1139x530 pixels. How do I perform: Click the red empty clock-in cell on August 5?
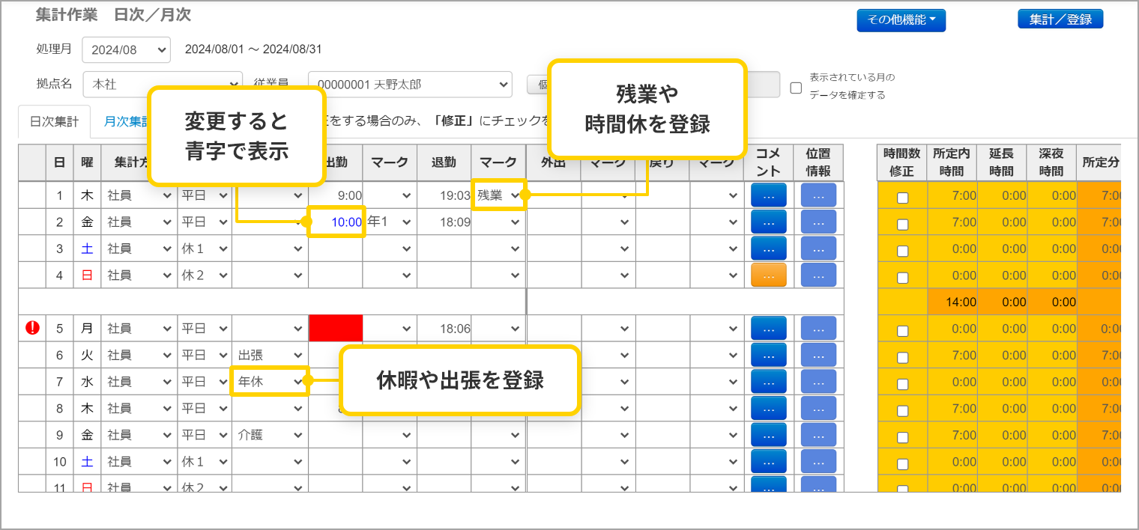pyautogui.click(x=336, y=328)
